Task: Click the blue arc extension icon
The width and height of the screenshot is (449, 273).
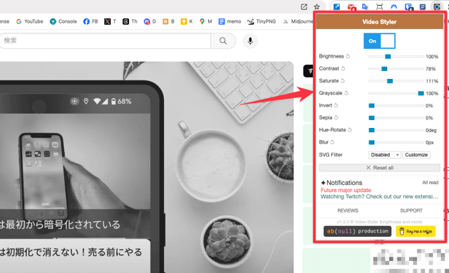Action: [394, 7]
